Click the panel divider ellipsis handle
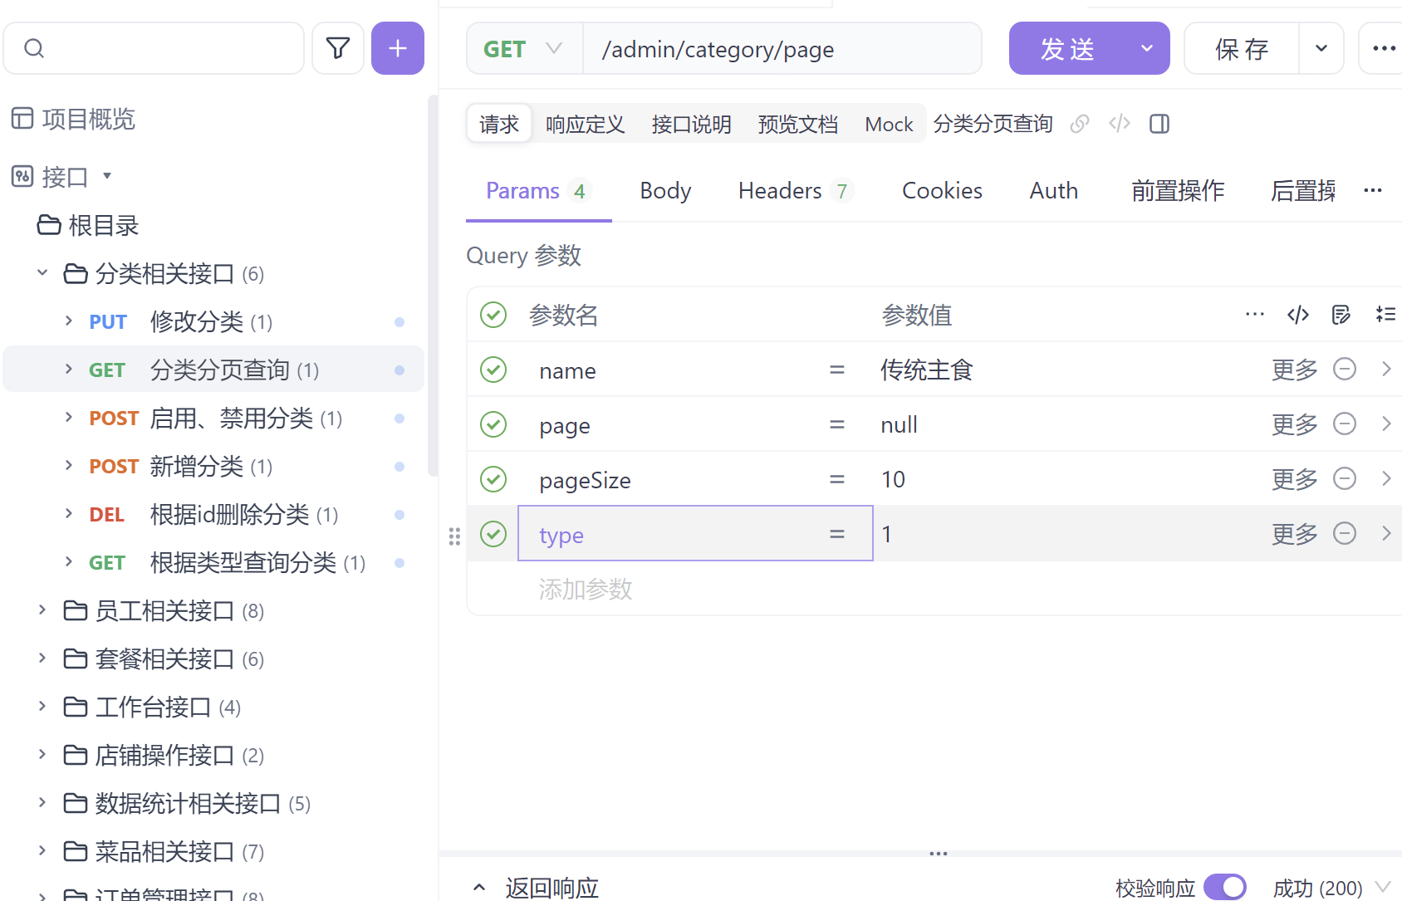 pos(939,854)
